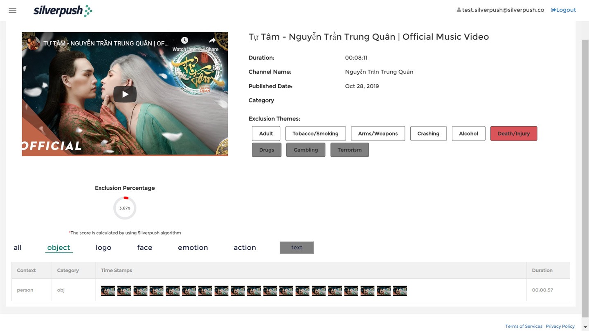
Task: Open the text filter button
Action: [x=297, y=248]
